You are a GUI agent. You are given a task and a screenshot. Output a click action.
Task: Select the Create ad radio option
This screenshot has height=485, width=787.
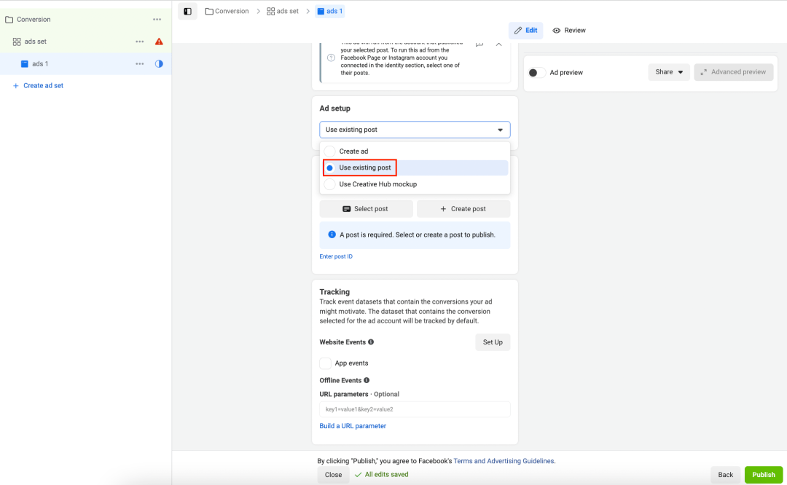[x=330, y=151]
